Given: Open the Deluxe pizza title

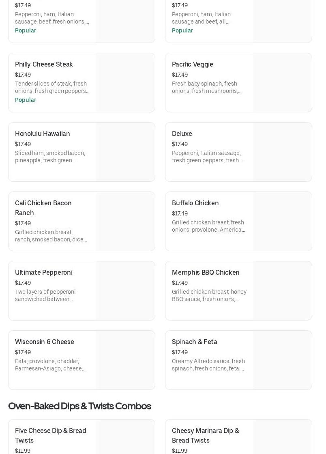Looking at the screenshot, I should pyautogui.click(x=182, y=134).
